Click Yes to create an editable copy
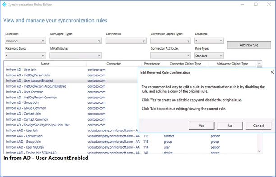The width and height of the screenshot is (276, 177). coord(202,126)
